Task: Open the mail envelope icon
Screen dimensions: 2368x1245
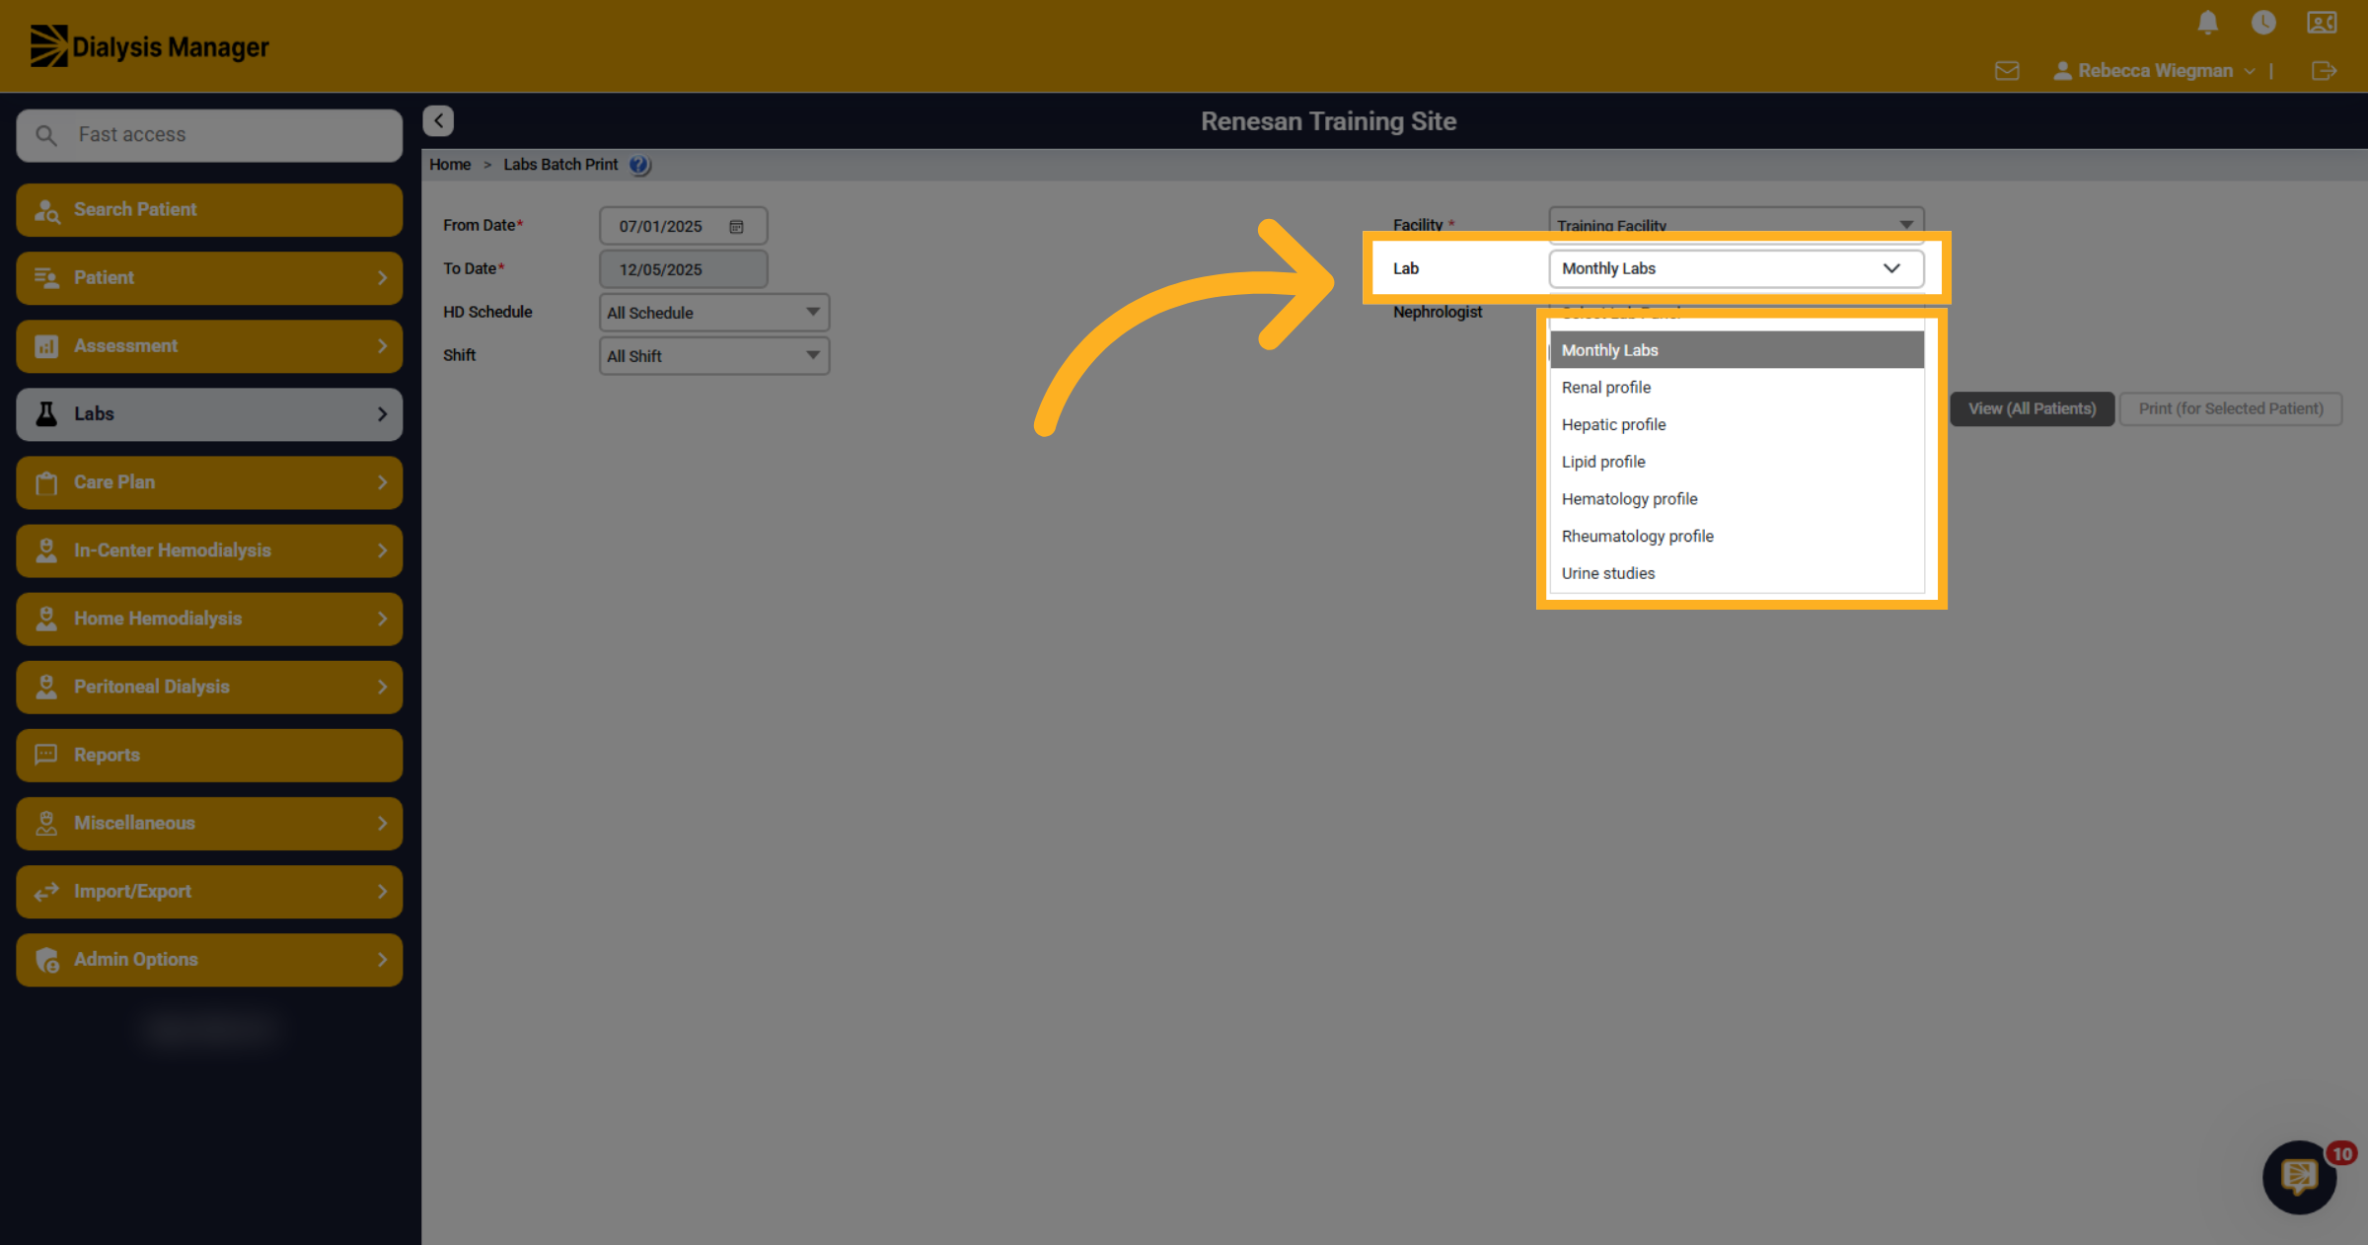Action: [2007, 71]
